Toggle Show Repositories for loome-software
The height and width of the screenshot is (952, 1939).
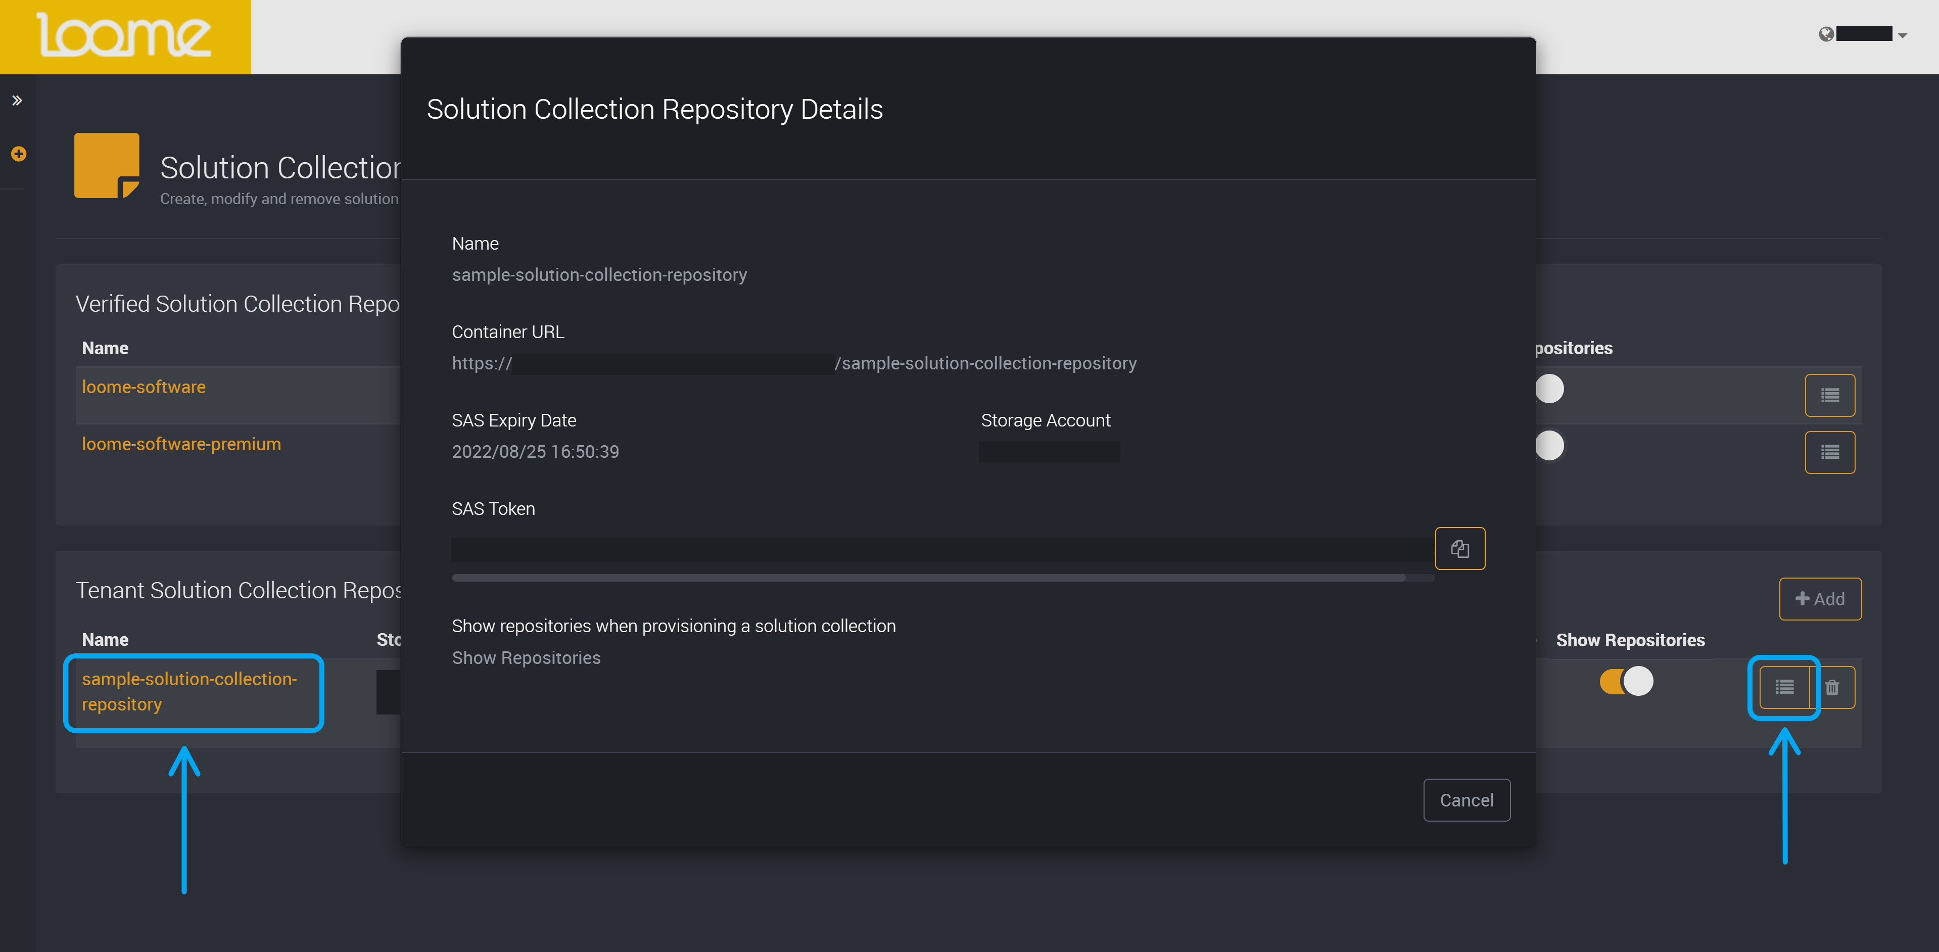[1549, 388]
